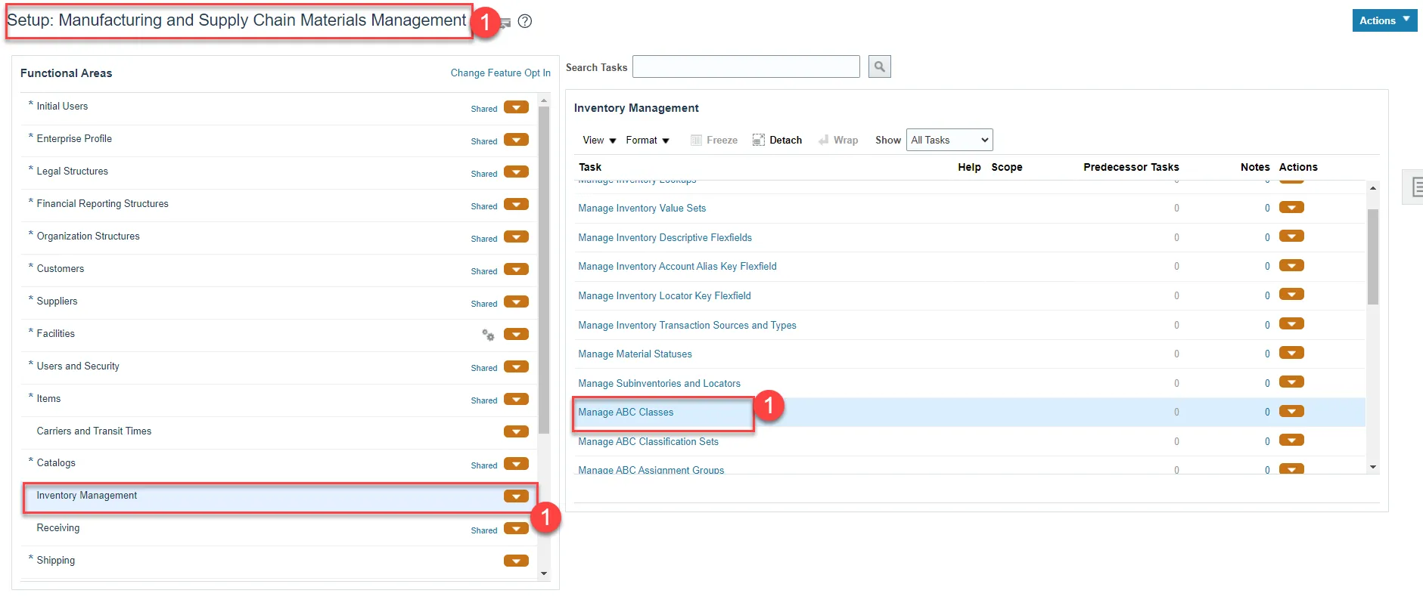Open the side panel document icon

(x=1416, y=187)
